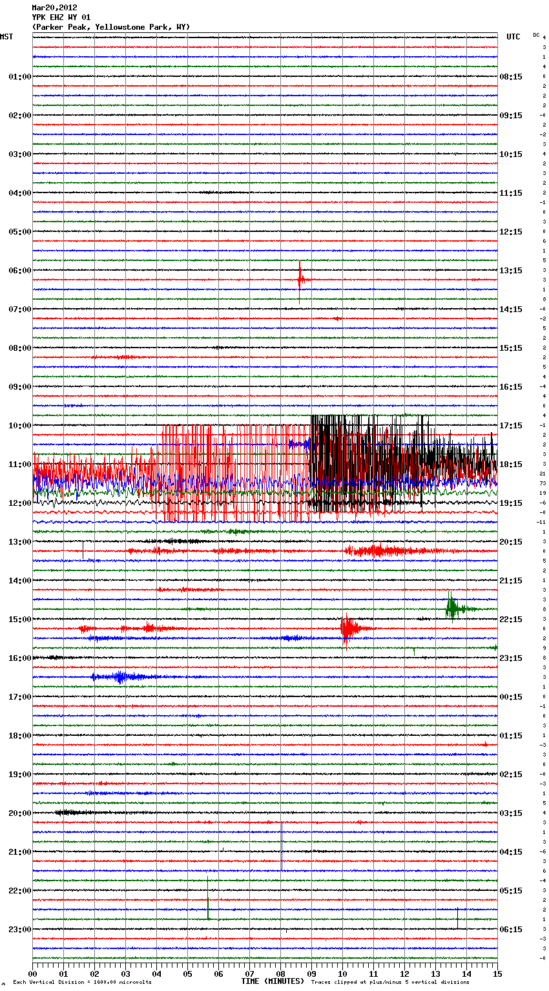
Task: Click the date text 'Mar20,2012'
Action: tap(54, 8)
